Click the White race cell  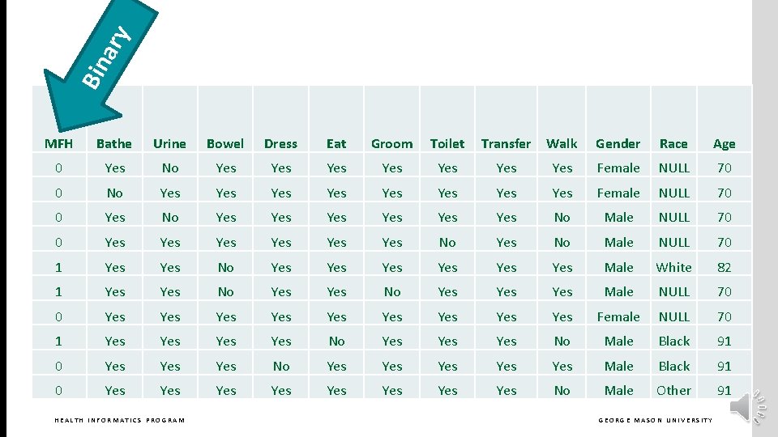tap(673, 267)
